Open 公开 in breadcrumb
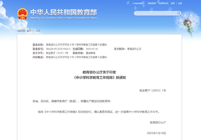This screenshot has width=201, height=140. click(38, 31)
